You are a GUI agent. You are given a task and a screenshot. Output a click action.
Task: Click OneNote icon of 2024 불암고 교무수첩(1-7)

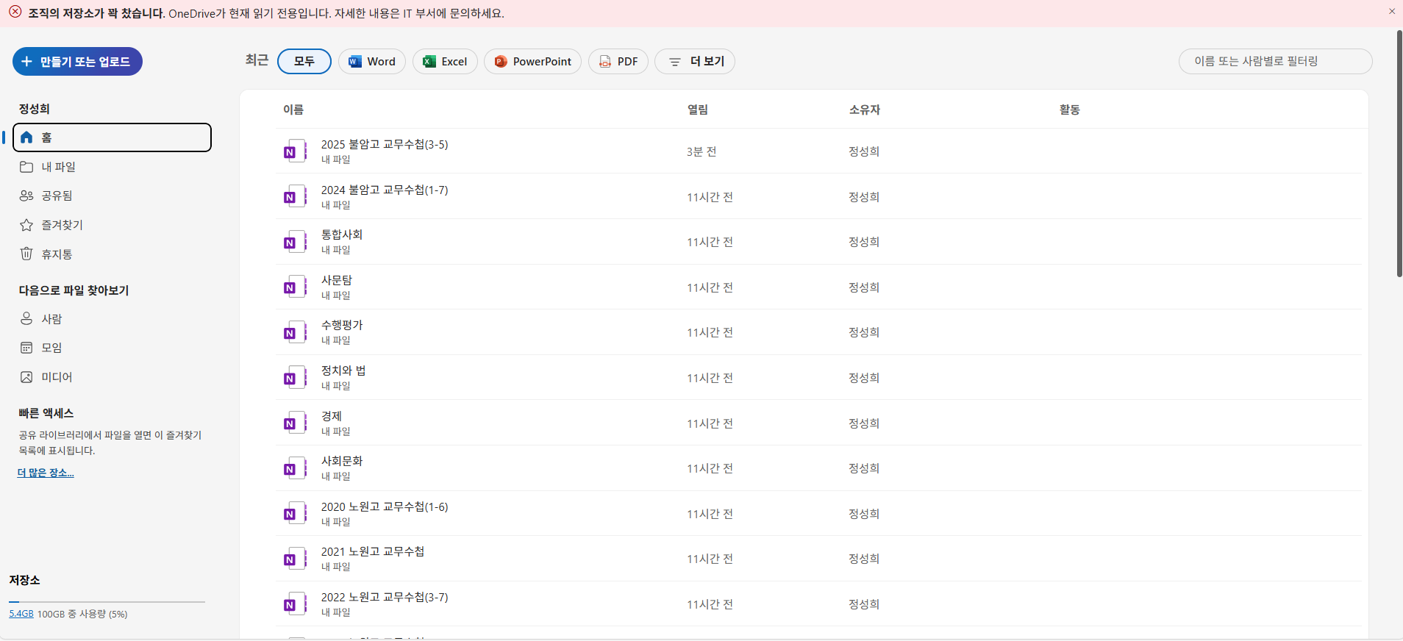tap(295, 196)
